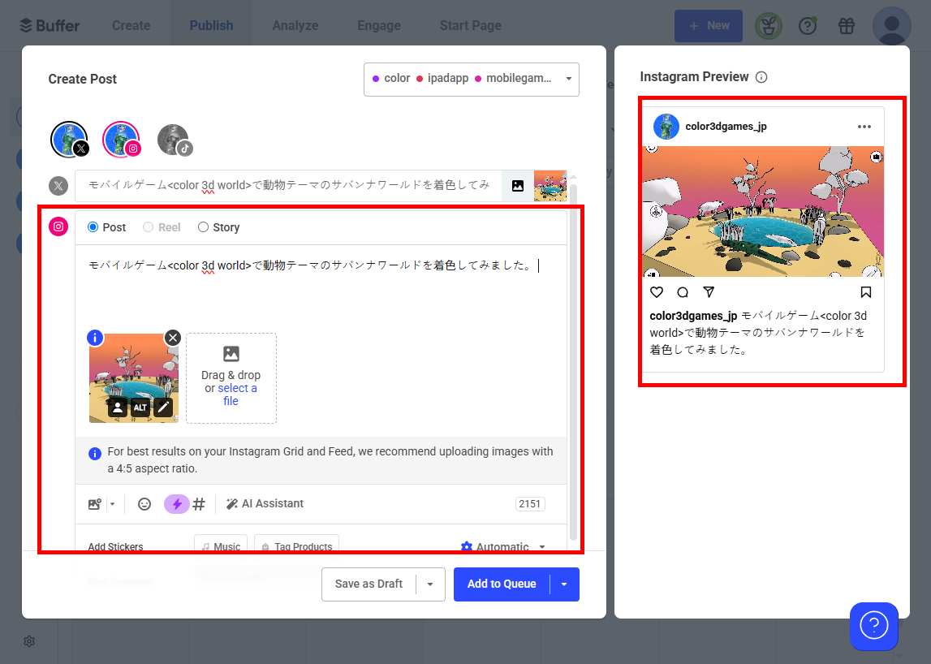Toggle the X (Twitter) channel avatar
931x664 pixels.
coord(70,140)
